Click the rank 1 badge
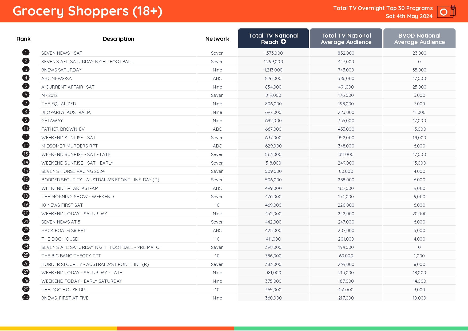 [26, 53]
